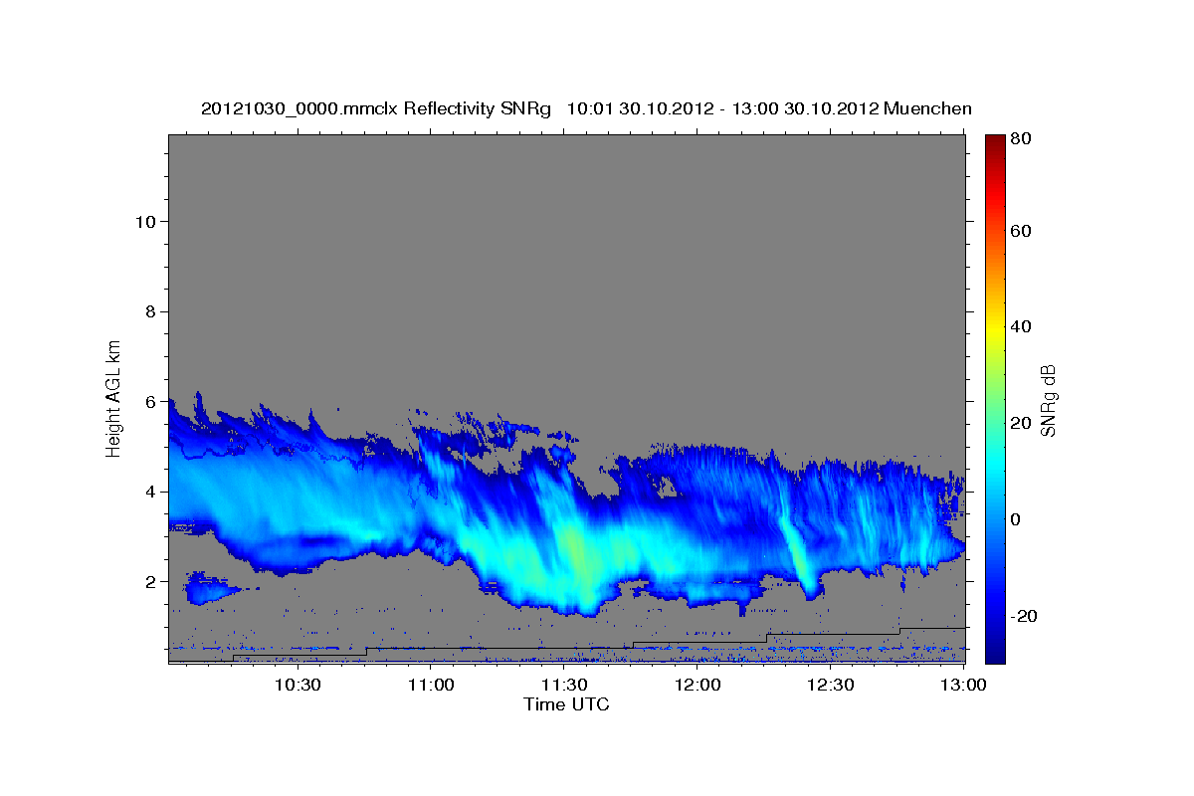
Task: Click the height tick label 8
Action: tap(150, 311)
